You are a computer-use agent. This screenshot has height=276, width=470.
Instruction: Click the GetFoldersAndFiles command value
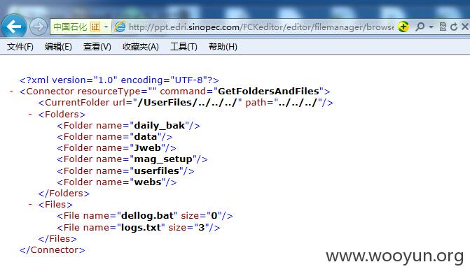(x=268, y=92)
